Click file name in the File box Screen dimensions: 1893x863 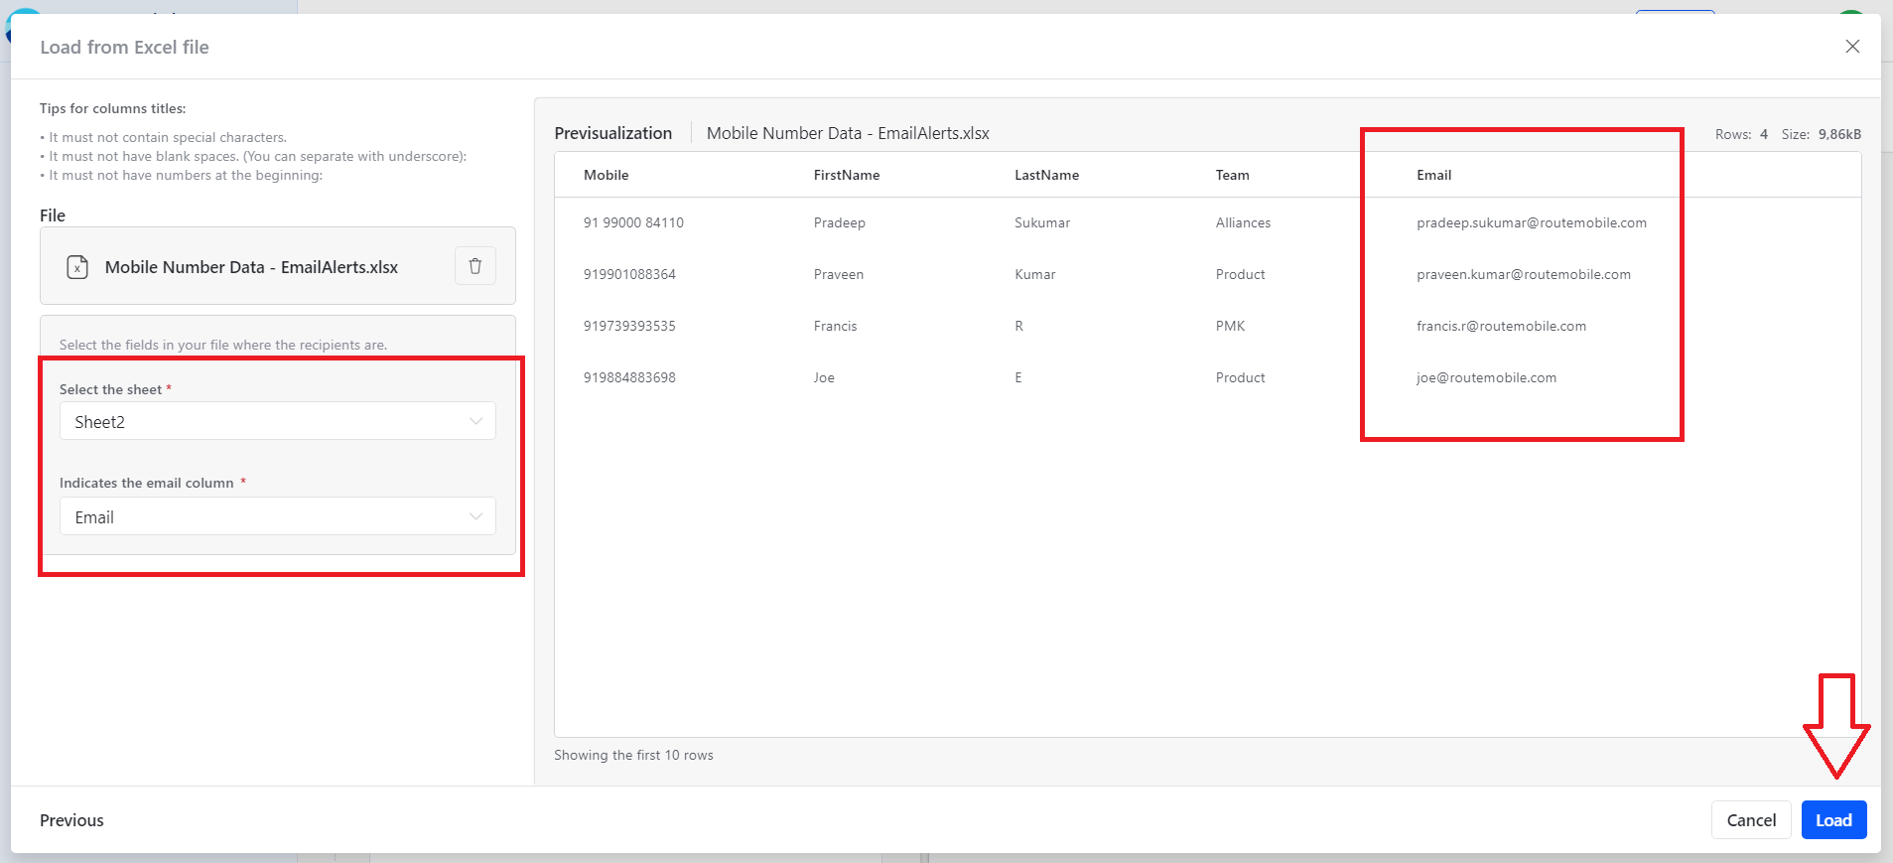coord(251,267)
